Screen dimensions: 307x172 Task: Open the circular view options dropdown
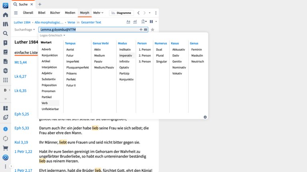point(144,22)
